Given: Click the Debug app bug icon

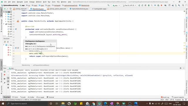Looking at the screenshot, I should click(149, 5).
